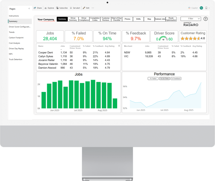Click the Subscribe toolbar icon

point(57,8)
